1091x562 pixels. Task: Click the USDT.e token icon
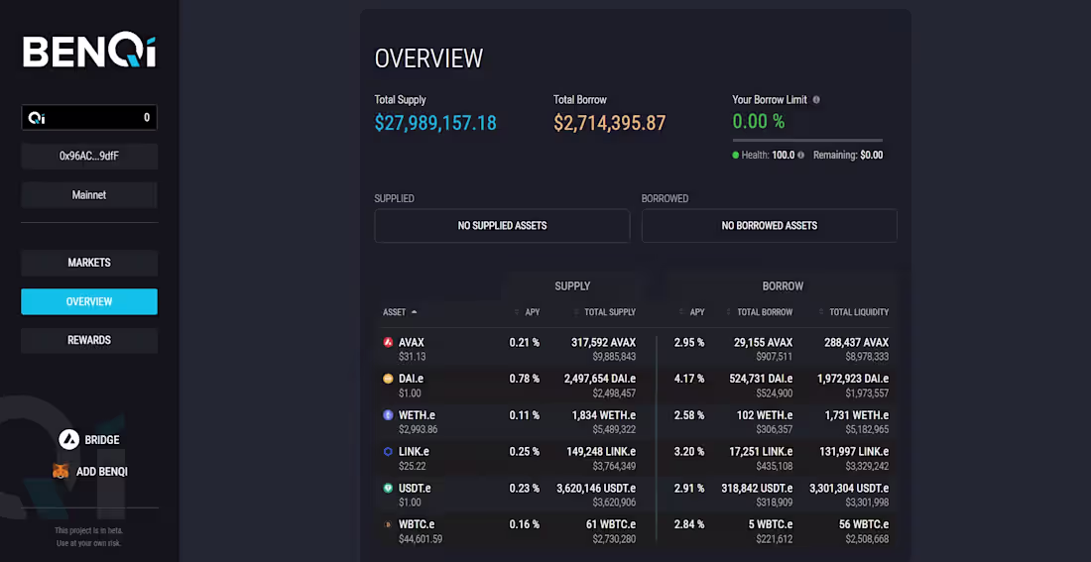coord(388,489)
